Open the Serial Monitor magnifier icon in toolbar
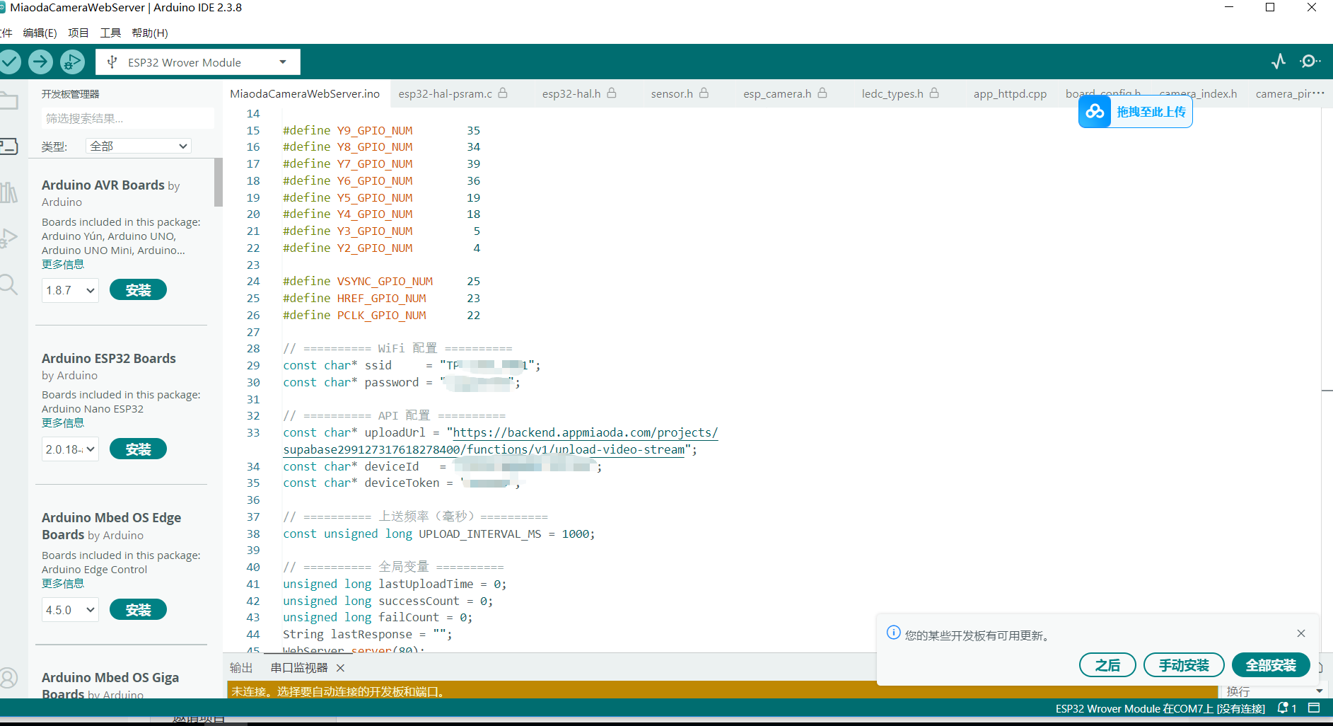 pos(1310,62)
